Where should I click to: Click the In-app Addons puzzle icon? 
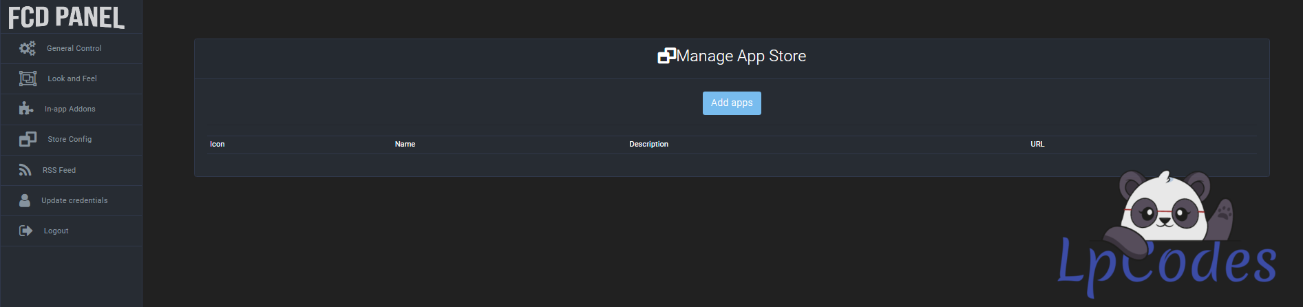click(26, 109)
